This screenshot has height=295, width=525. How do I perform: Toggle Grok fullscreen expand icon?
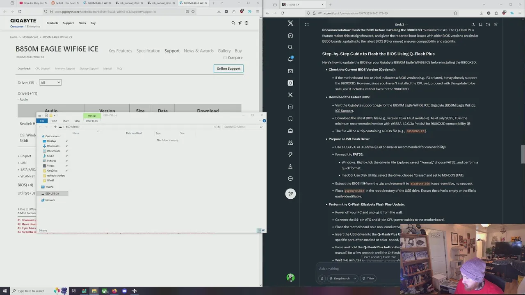(x=306, y=25)
